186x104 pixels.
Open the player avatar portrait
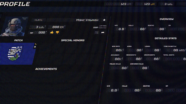[x=12, y=27]
